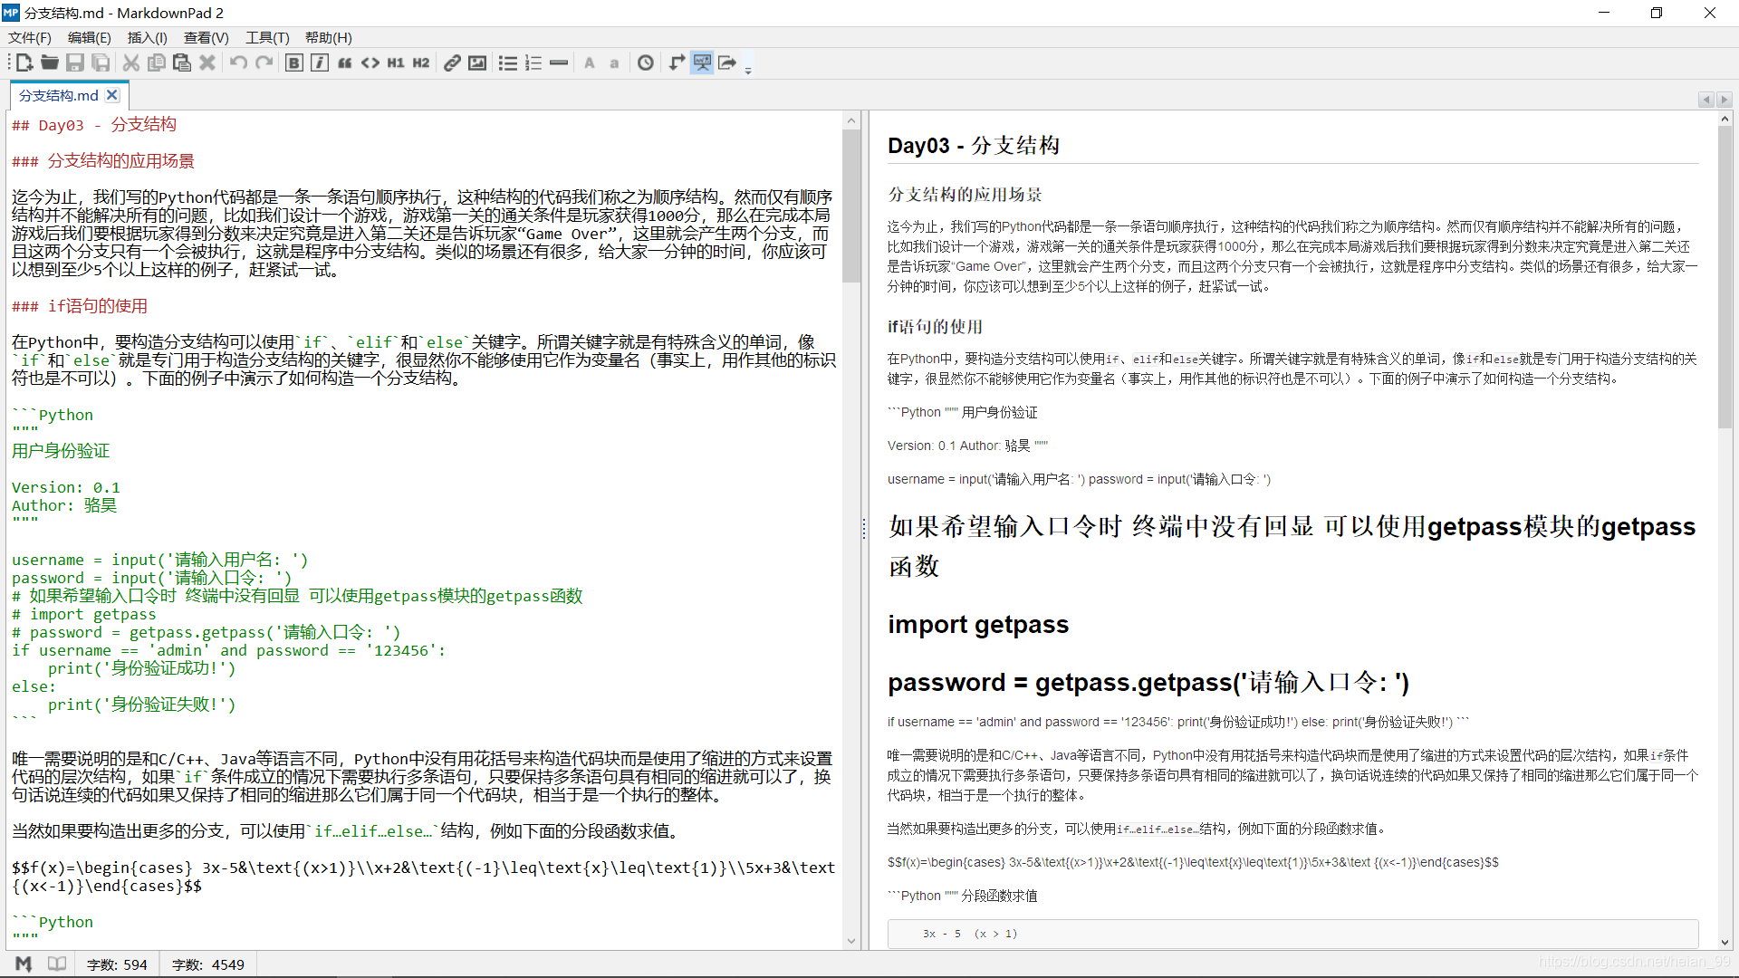Open the 插入(I) menu
1739x978 pixels.
tap(148, 37)
